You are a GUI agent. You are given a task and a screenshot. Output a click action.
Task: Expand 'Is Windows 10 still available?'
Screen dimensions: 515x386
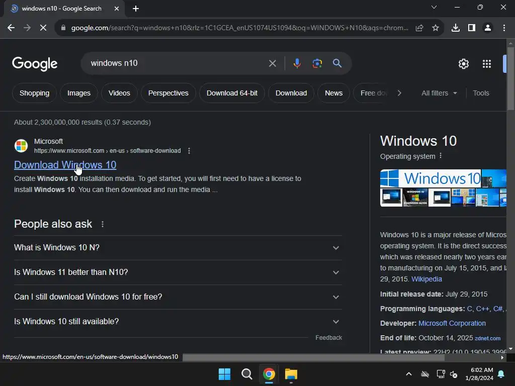[x=178, y=322]
